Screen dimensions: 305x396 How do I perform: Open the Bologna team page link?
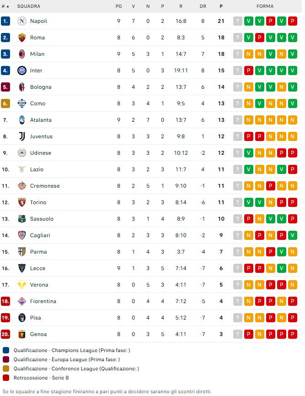coord(41,87)
